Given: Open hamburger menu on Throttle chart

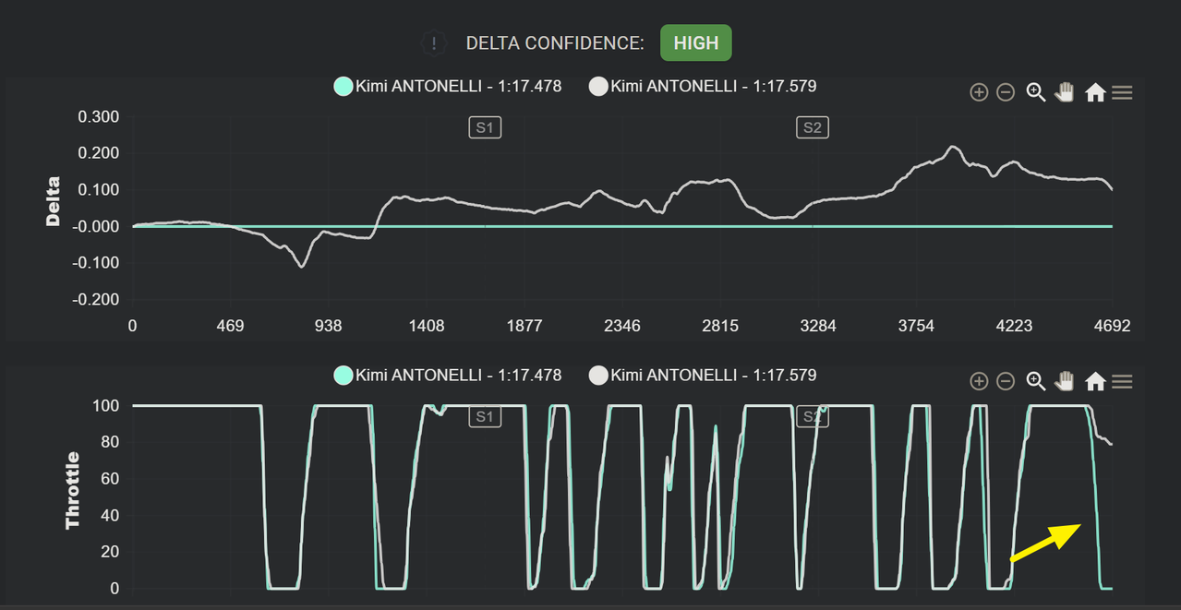Looking at the screenshot, I should 1122,381.
